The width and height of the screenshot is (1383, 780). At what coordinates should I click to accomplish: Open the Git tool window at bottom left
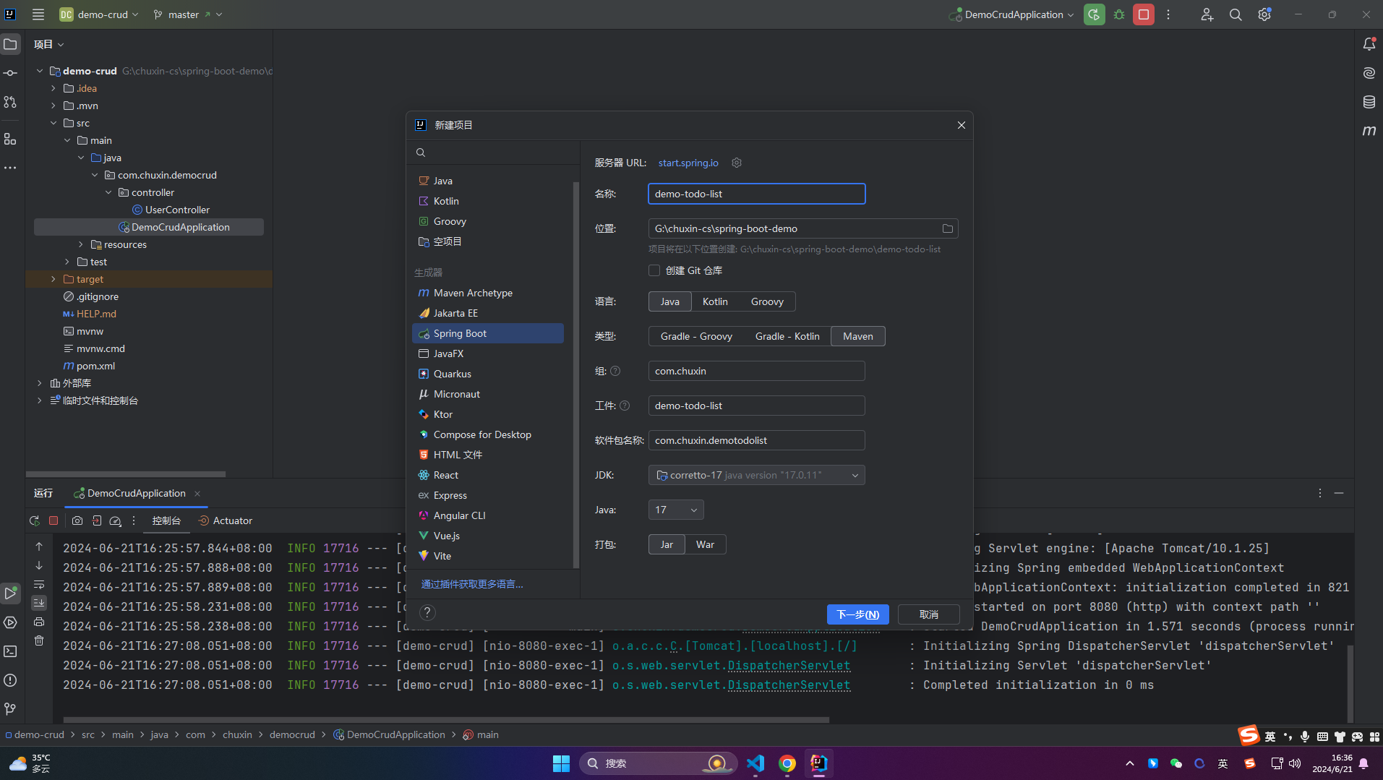pos(10,709)
